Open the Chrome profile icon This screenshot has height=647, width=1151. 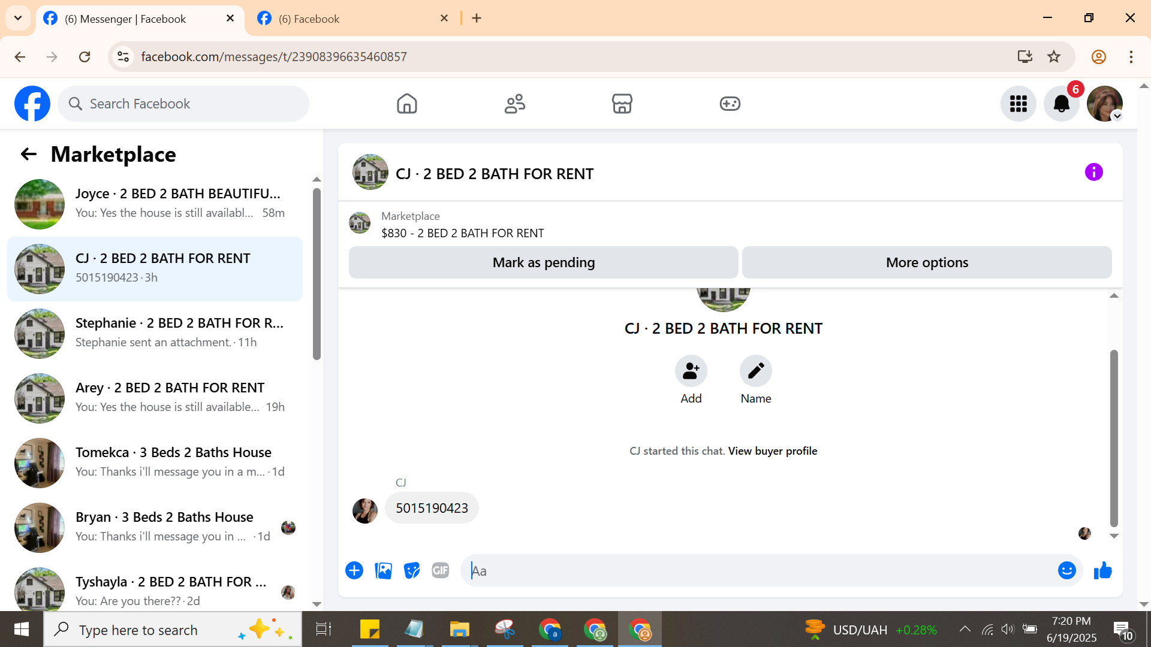point(1099,57)
